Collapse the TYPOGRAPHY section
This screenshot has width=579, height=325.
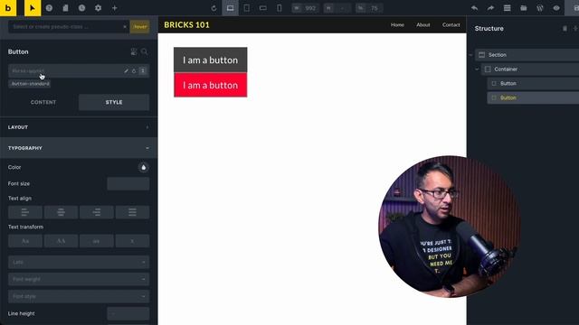79,148
